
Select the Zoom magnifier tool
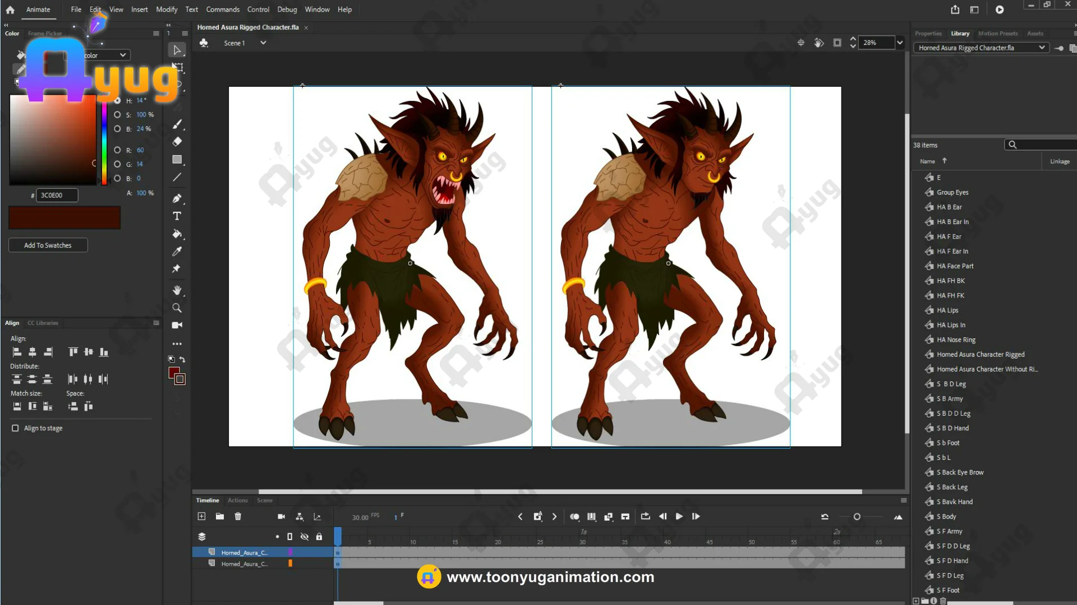(x=177, y=308)
